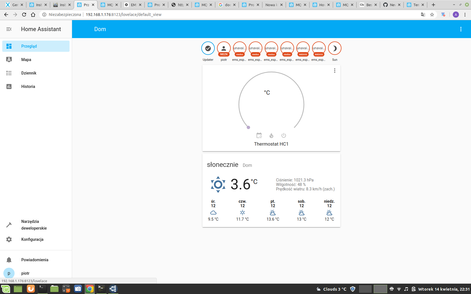Open the first unavailable ems_esp badge
471x294 pixels.
coord(239,48)
